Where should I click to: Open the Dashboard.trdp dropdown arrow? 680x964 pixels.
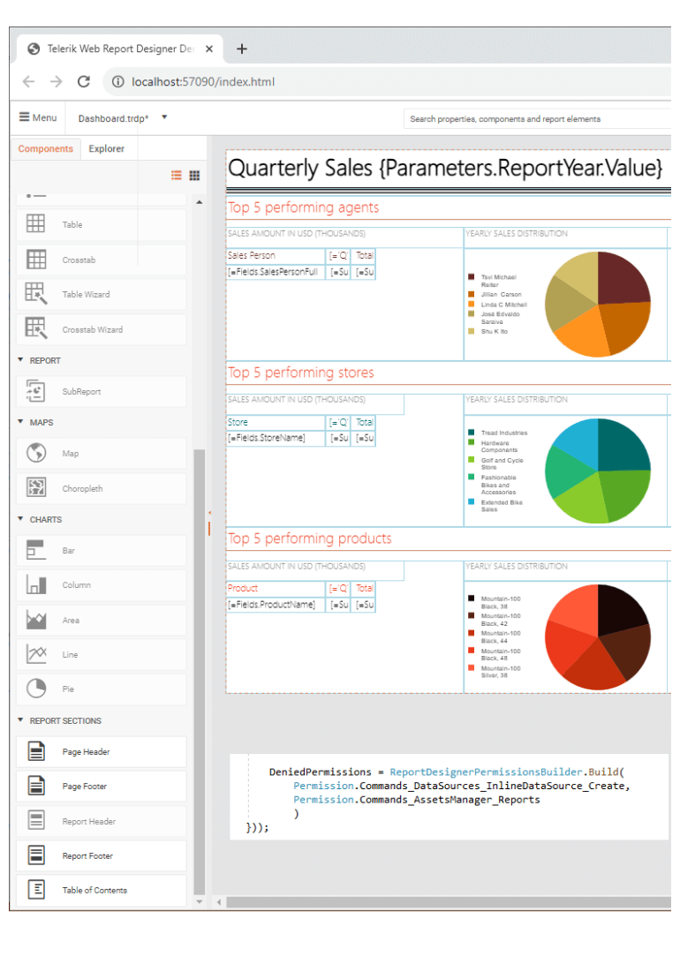point(164,117)
